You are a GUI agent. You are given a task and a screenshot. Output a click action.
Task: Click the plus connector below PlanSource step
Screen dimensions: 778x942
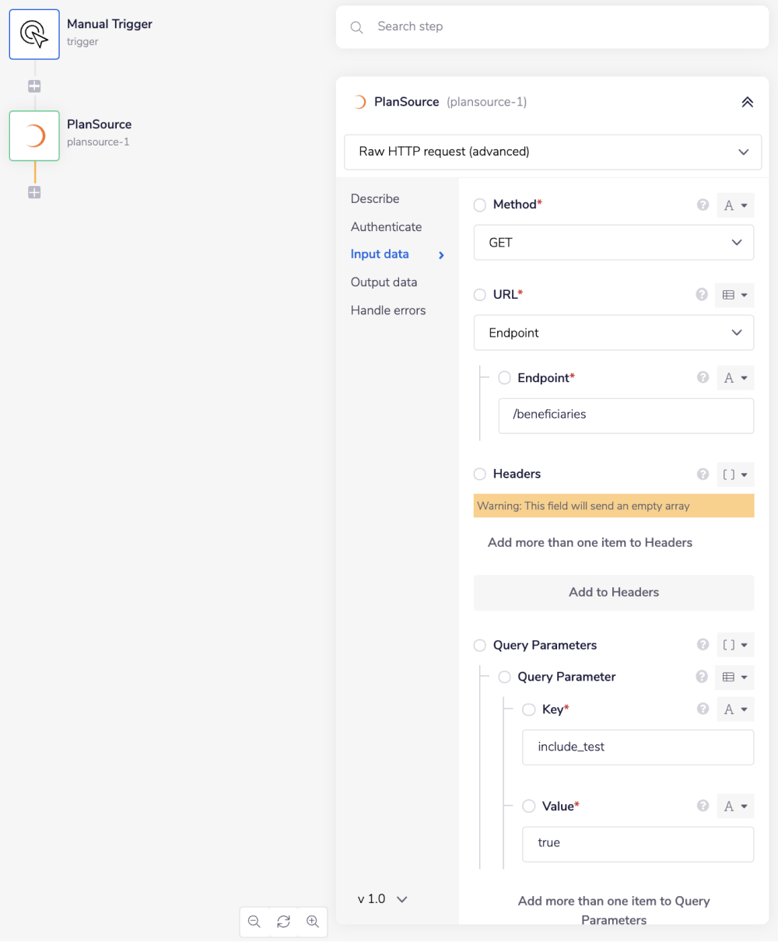coord(34,192)
